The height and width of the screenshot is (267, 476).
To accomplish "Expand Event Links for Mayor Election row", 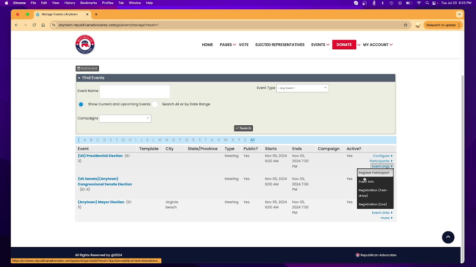I will (x=382, y=213).
